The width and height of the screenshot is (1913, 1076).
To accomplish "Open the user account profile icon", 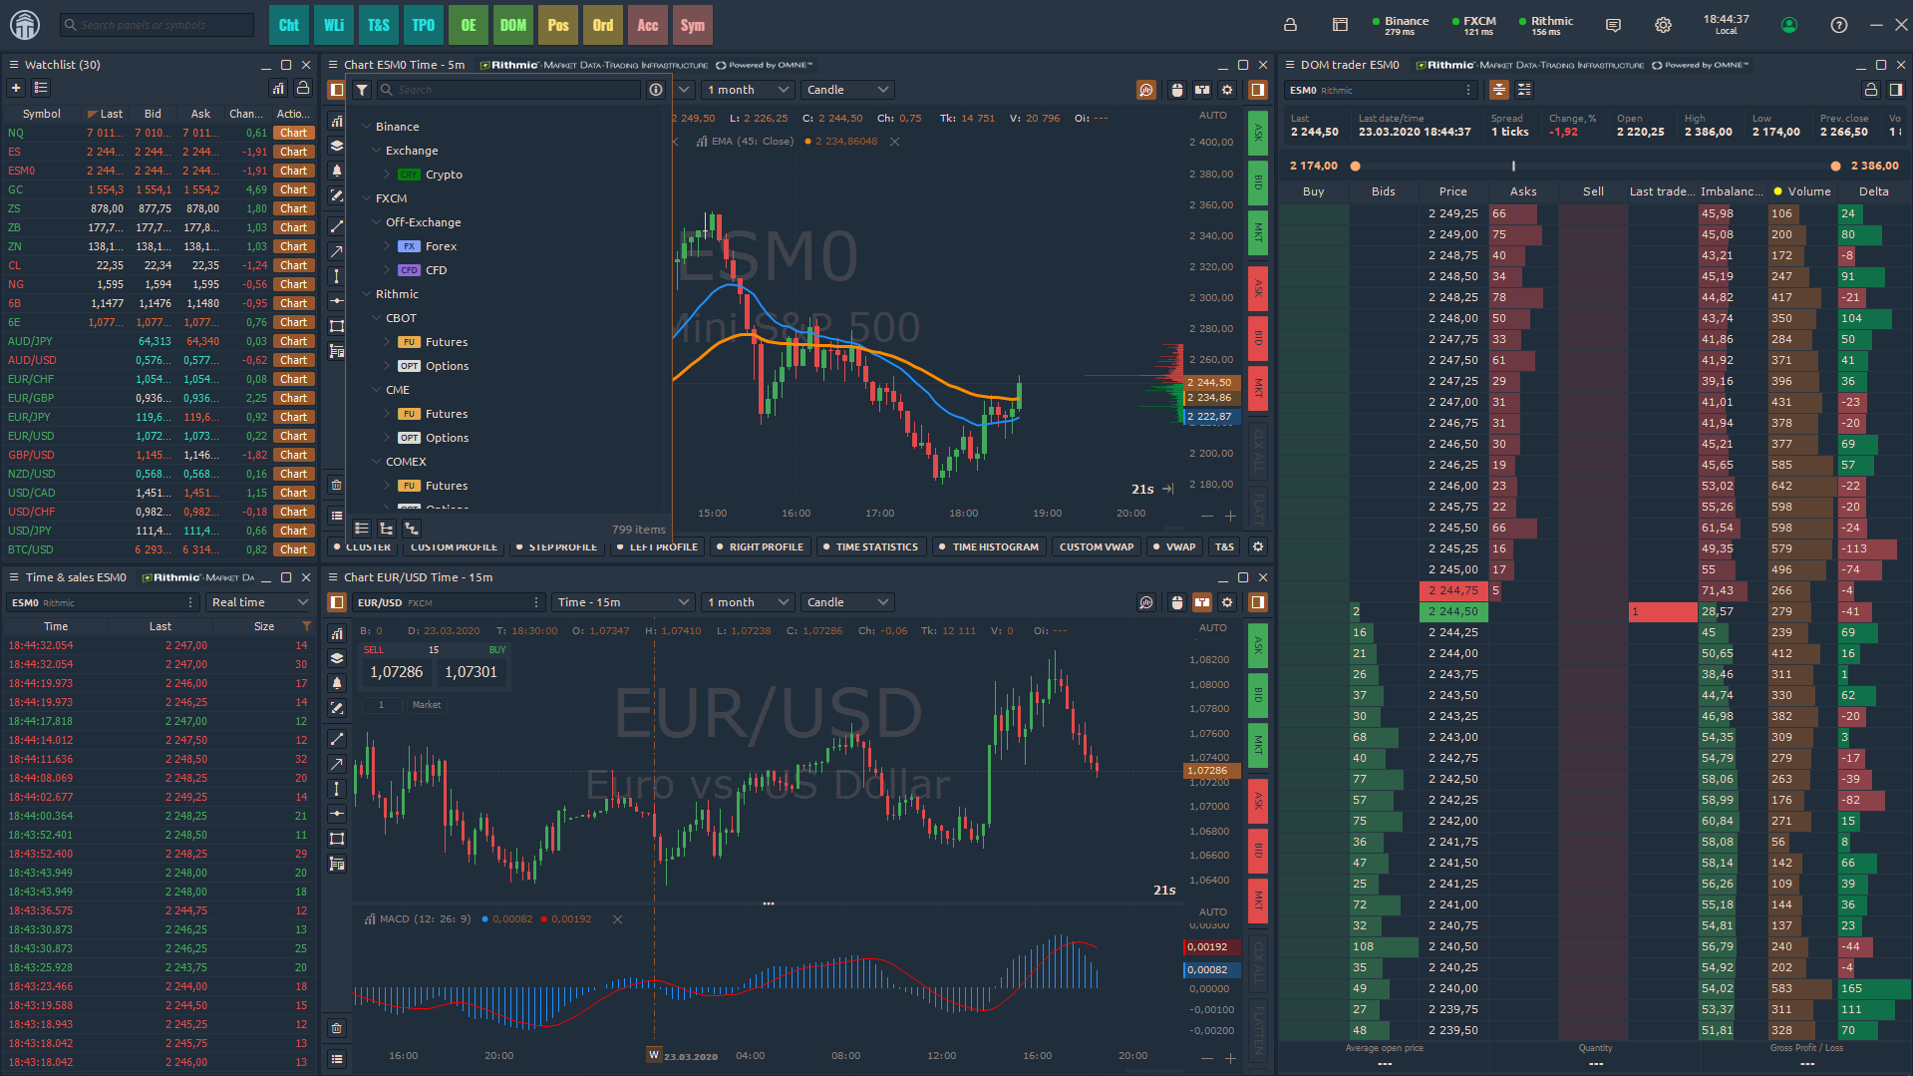I will pyautogui.click(x=1789, y=25).
